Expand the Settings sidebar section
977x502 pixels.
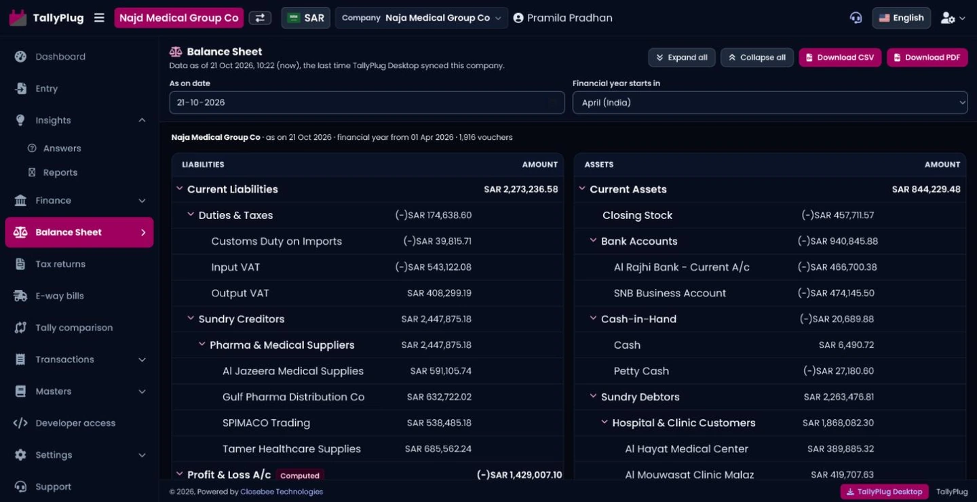[x=142, y=455]
